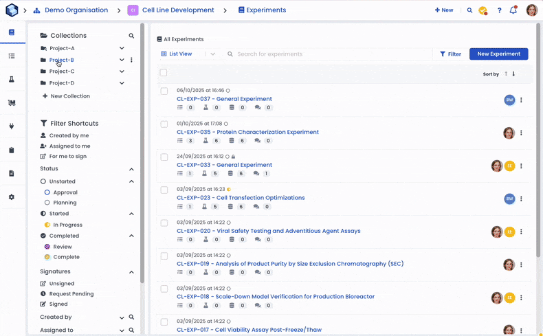Check the CL-EXP-035 row checkbox
Screen dimensions: 543x336
[164, 124]
